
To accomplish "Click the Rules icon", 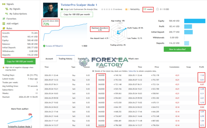I will (4, 28).
